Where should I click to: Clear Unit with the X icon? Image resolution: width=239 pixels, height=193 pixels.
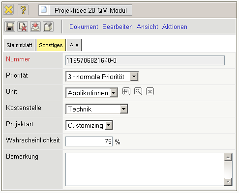pos(150,91)
